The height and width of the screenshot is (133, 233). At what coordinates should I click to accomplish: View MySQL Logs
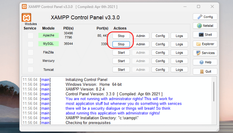tap(179, 44)
